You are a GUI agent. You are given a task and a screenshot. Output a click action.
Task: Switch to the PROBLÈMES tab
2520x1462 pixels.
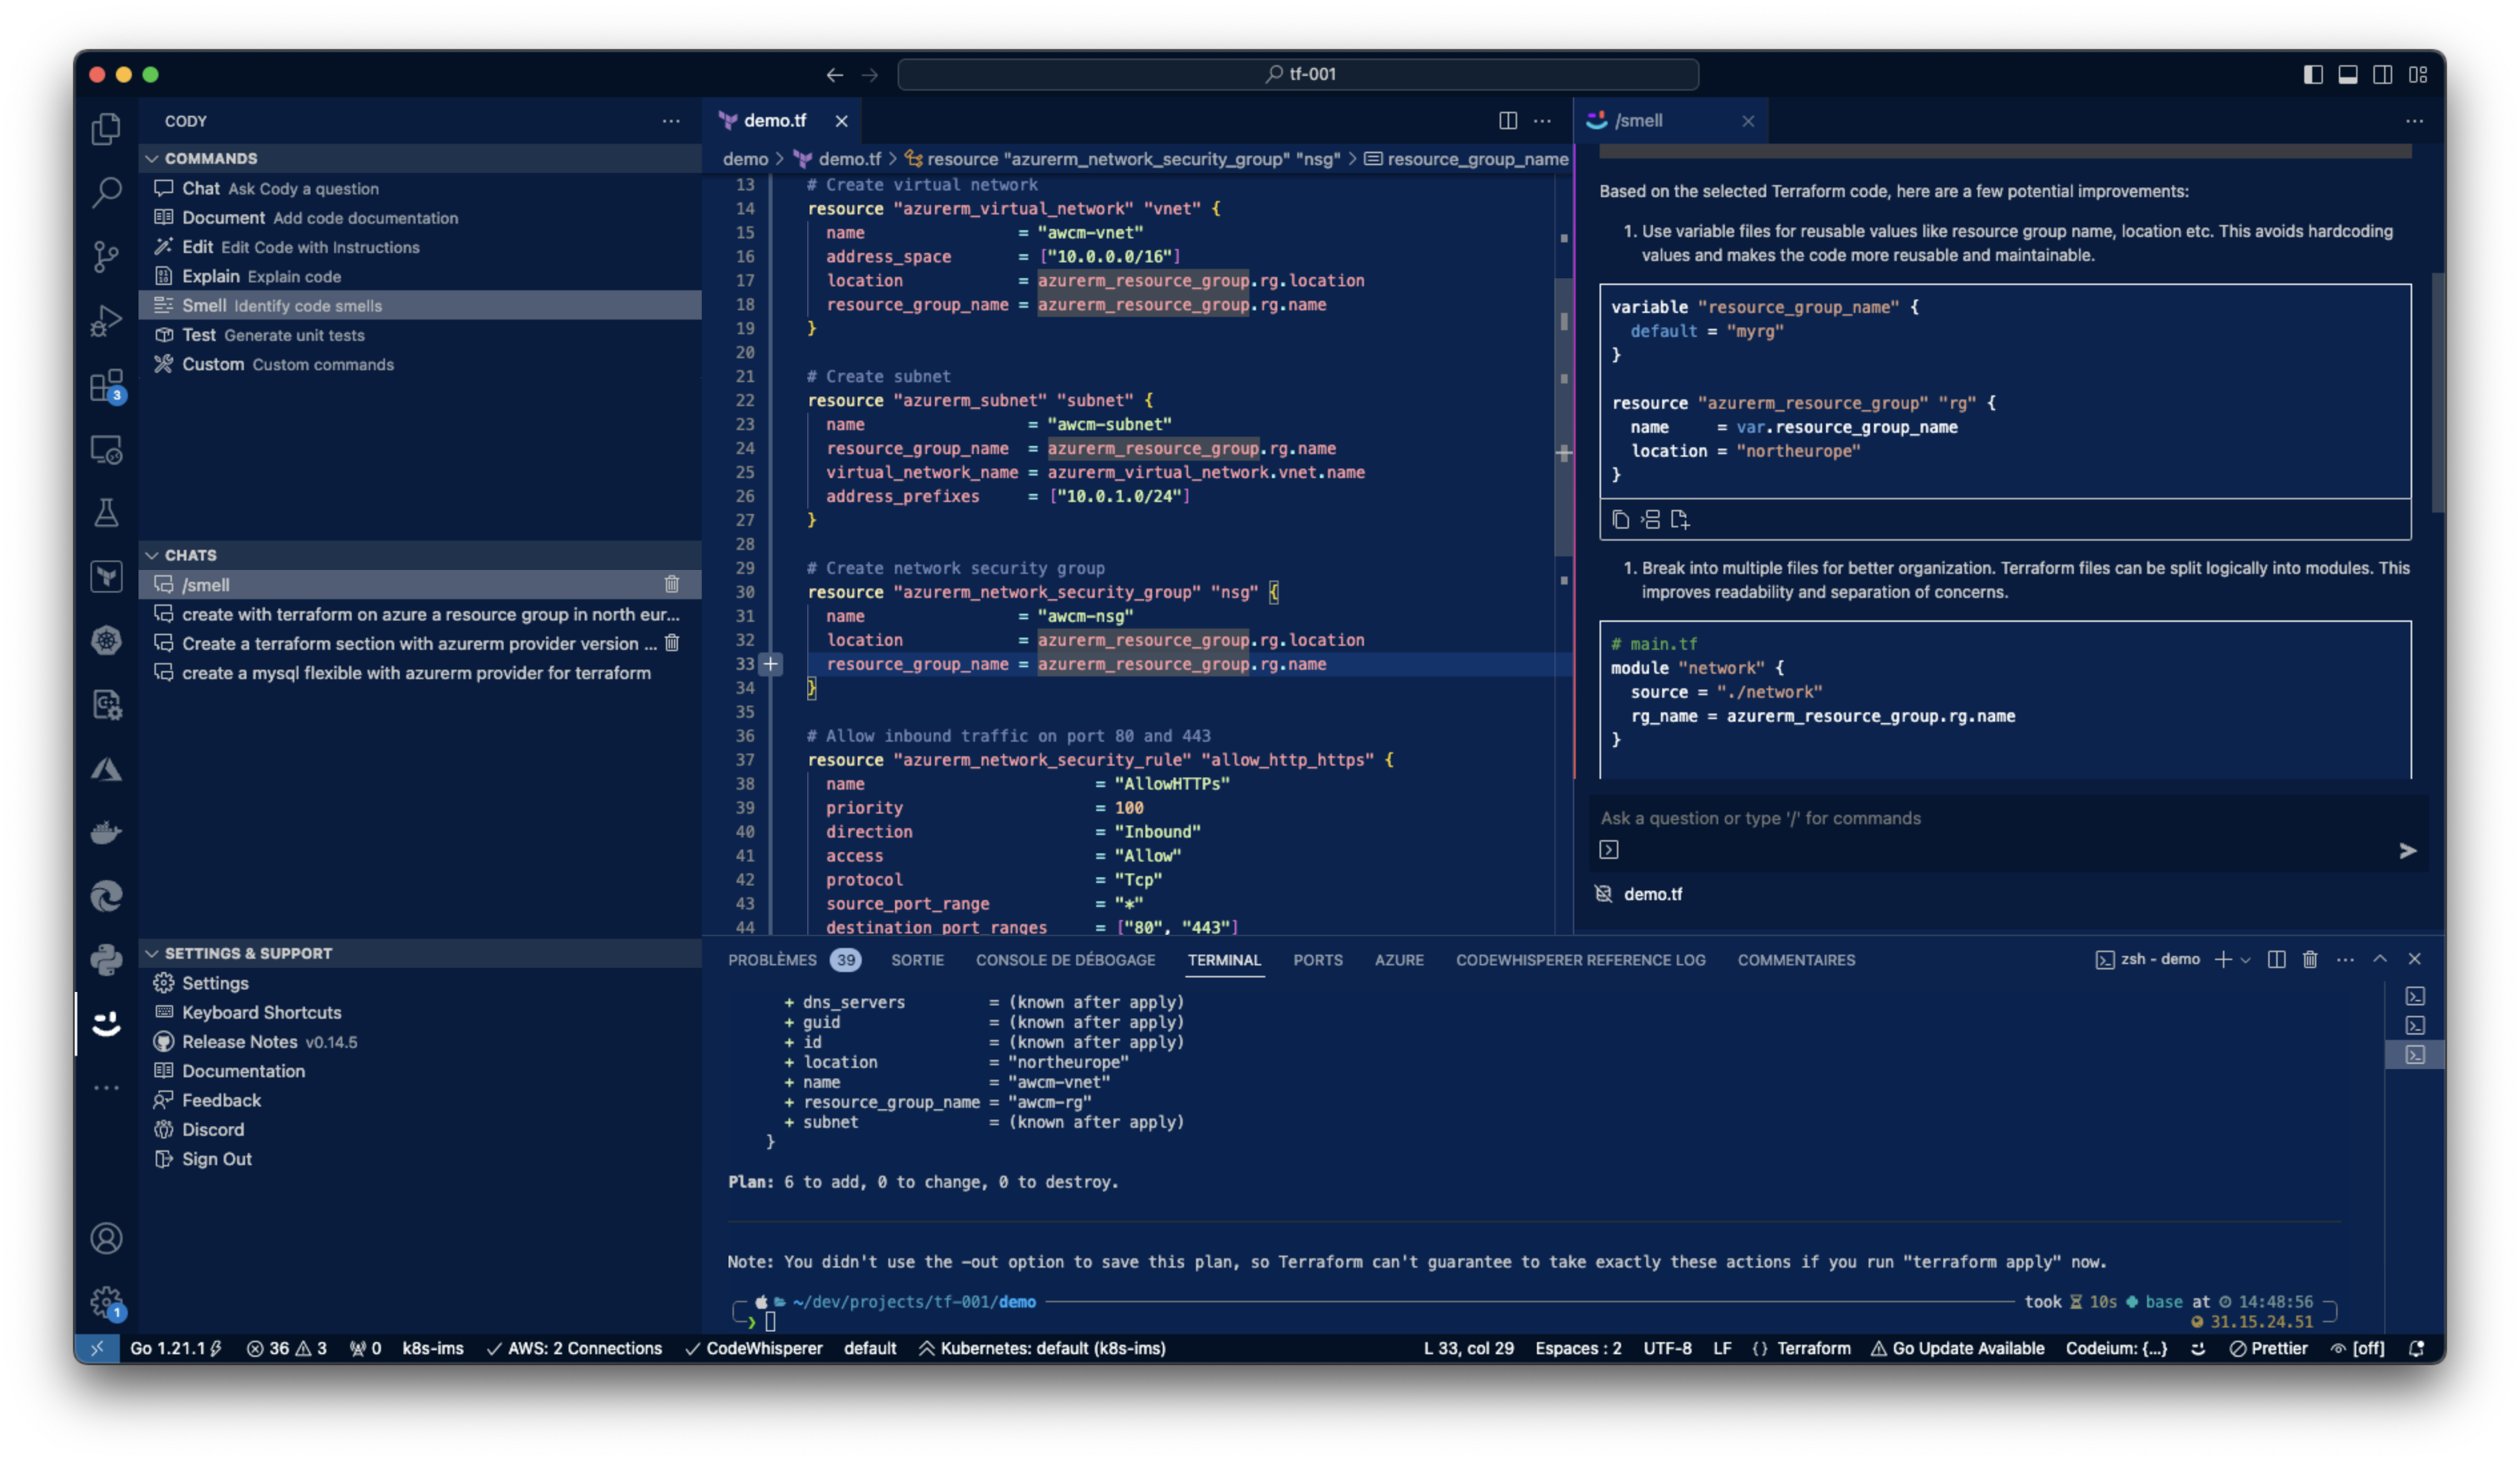pyautogui.click(x=772, y=960)
